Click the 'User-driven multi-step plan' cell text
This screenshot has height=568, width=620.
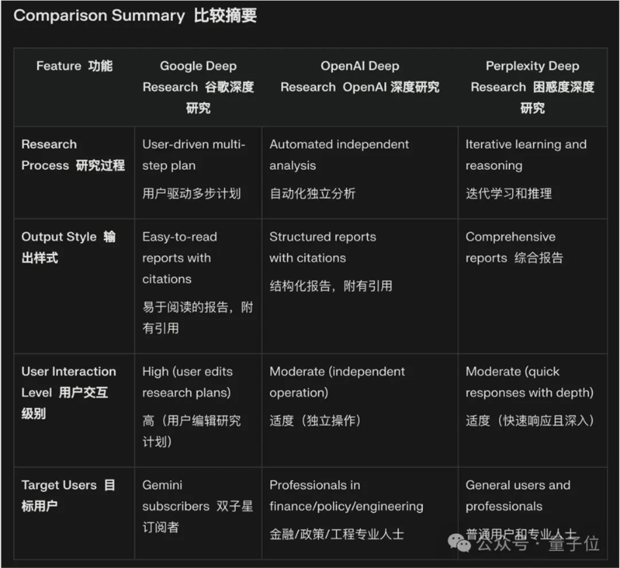[x=194, y=155]
